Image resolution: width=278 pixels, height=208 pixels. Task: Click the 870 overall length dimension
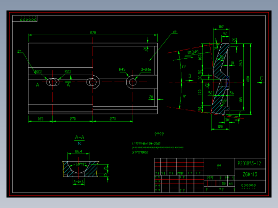(x=92, y=33)
